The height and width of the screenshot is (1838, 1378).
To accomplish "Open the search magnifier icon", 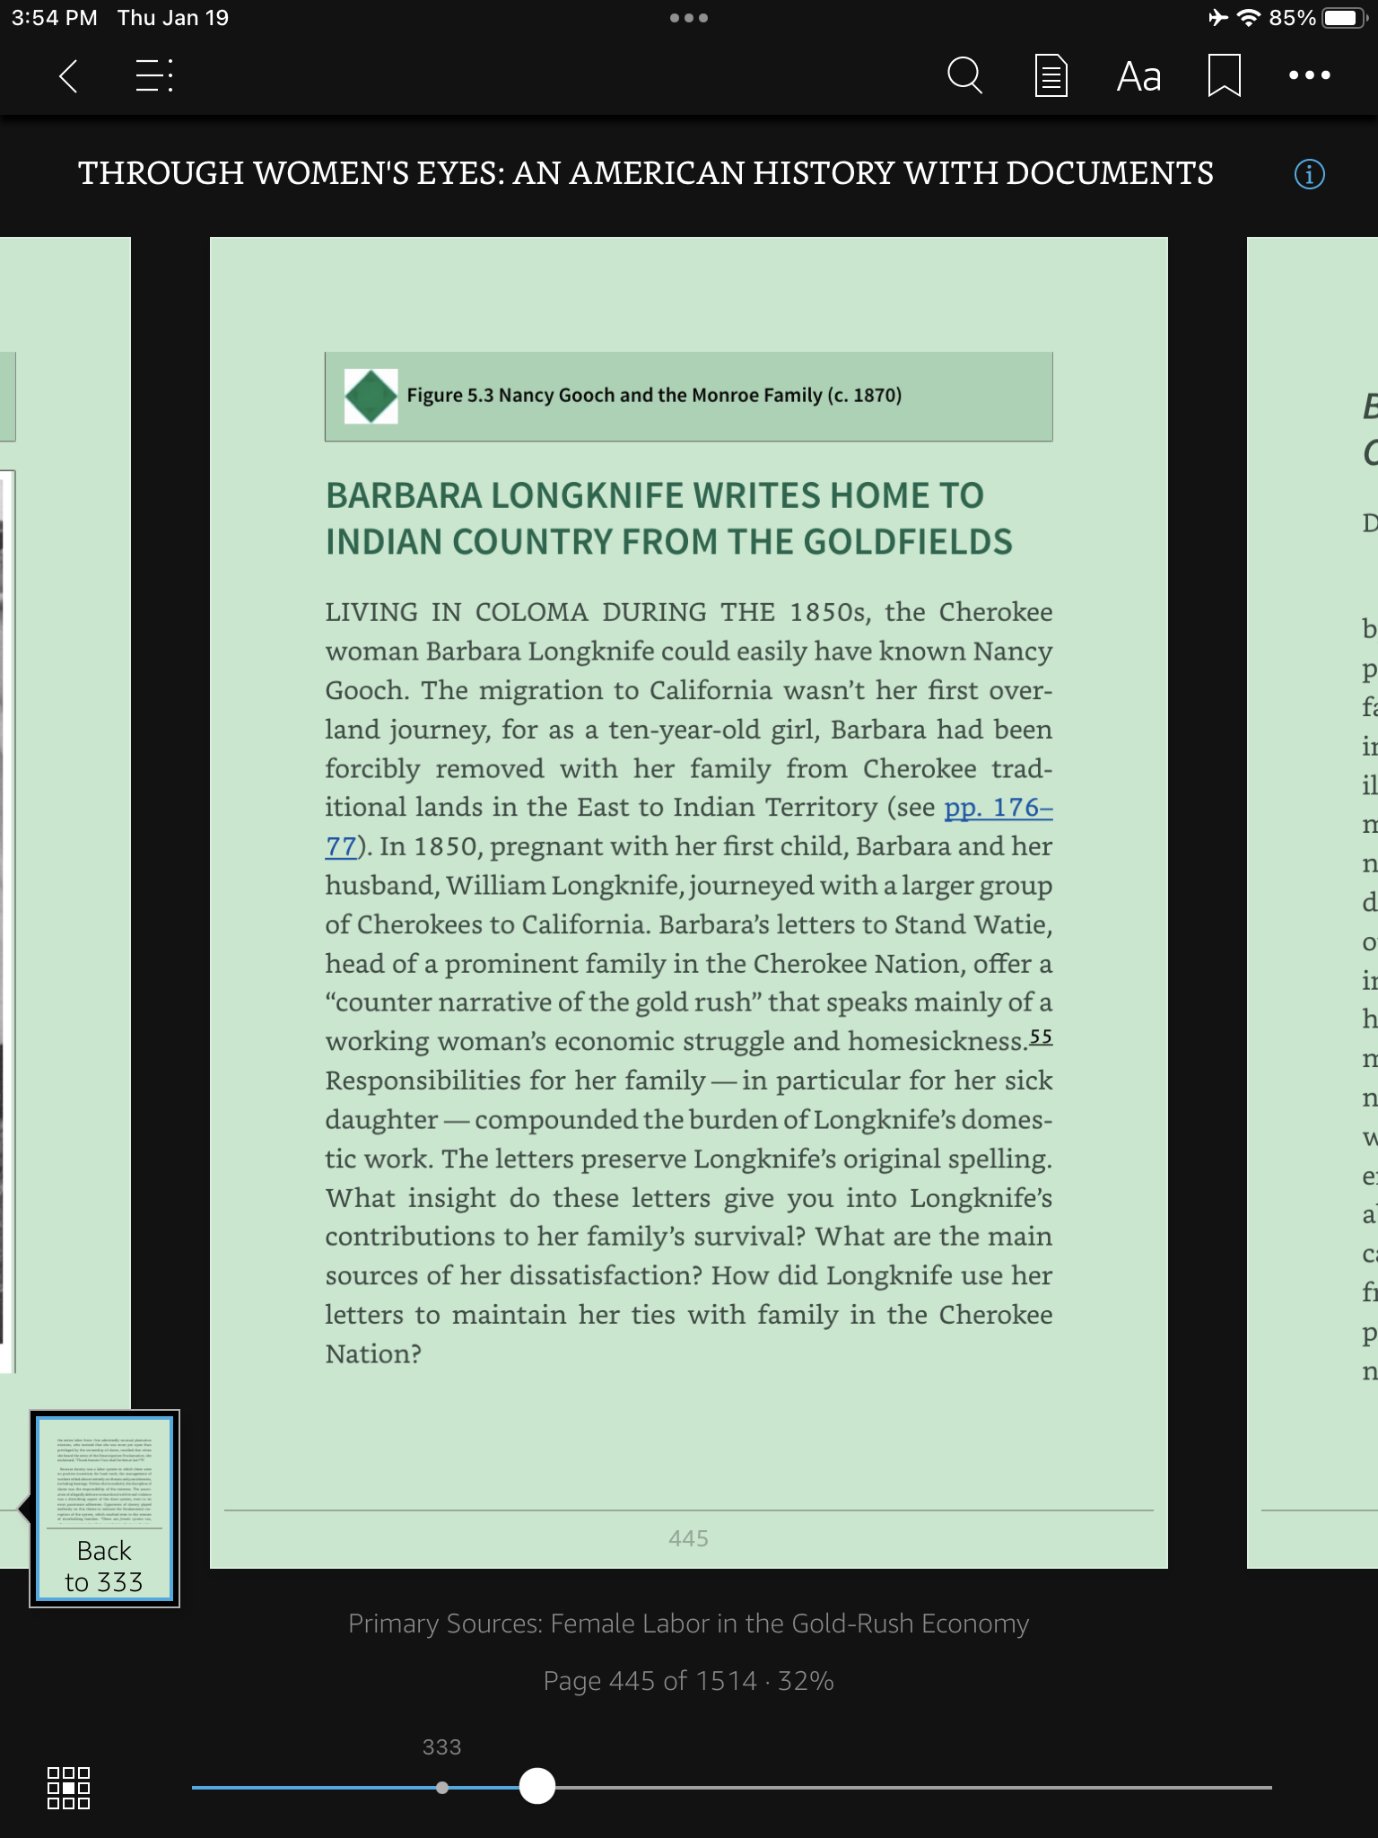I will pos(964,76).
